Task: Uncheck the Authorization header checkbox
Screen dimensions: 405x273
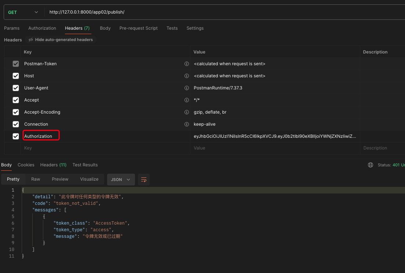Action: 16,136
